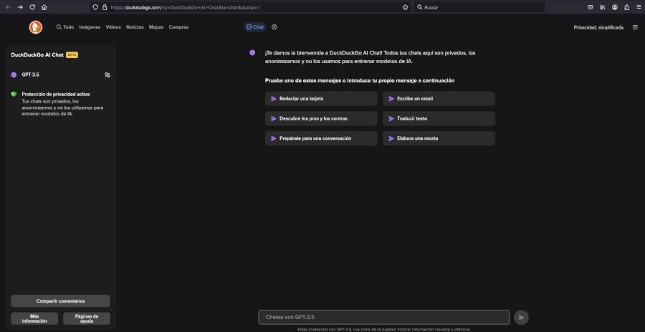Click the magnifier icon in the Buscar box
The height and width of the screenshot is (332, 645).
point(419,7)
